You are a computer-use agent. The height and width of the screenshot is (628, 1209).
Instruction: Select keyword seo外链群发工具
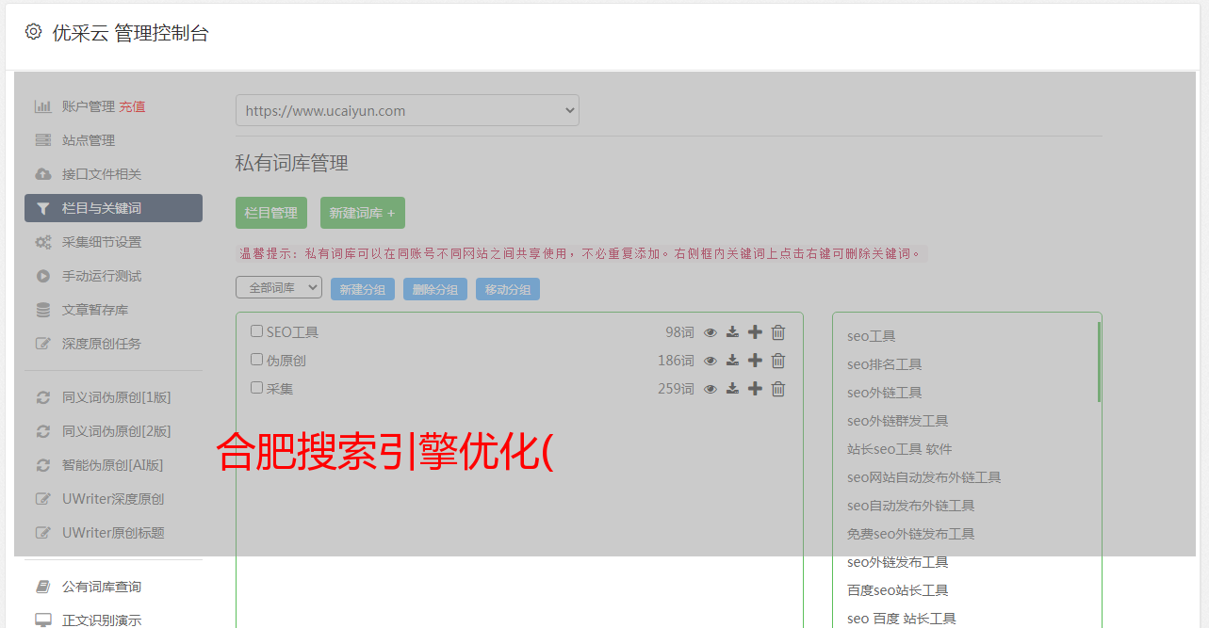897,421
